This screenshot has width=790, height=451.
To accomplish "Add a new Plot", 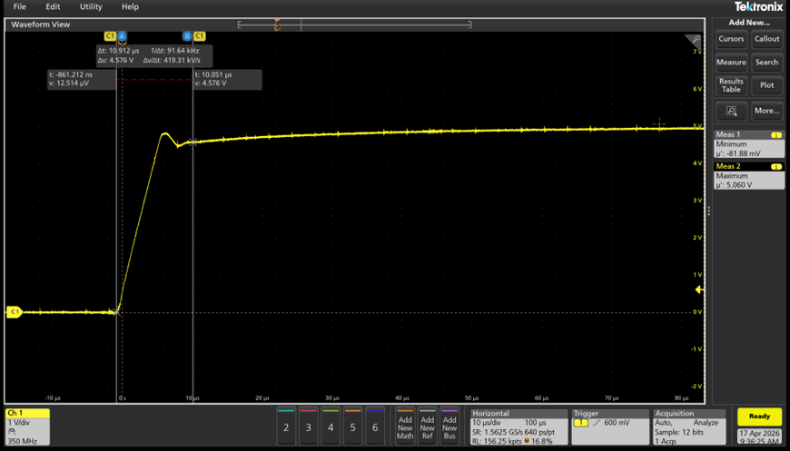I will click(766, 85).
